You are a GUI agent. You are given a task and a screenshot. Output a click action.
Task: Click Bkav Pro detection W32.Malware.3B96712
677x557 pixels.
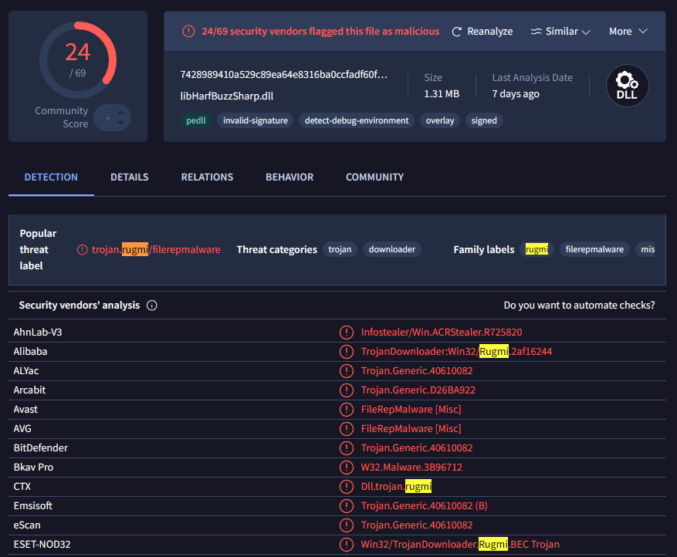(411, 468)
